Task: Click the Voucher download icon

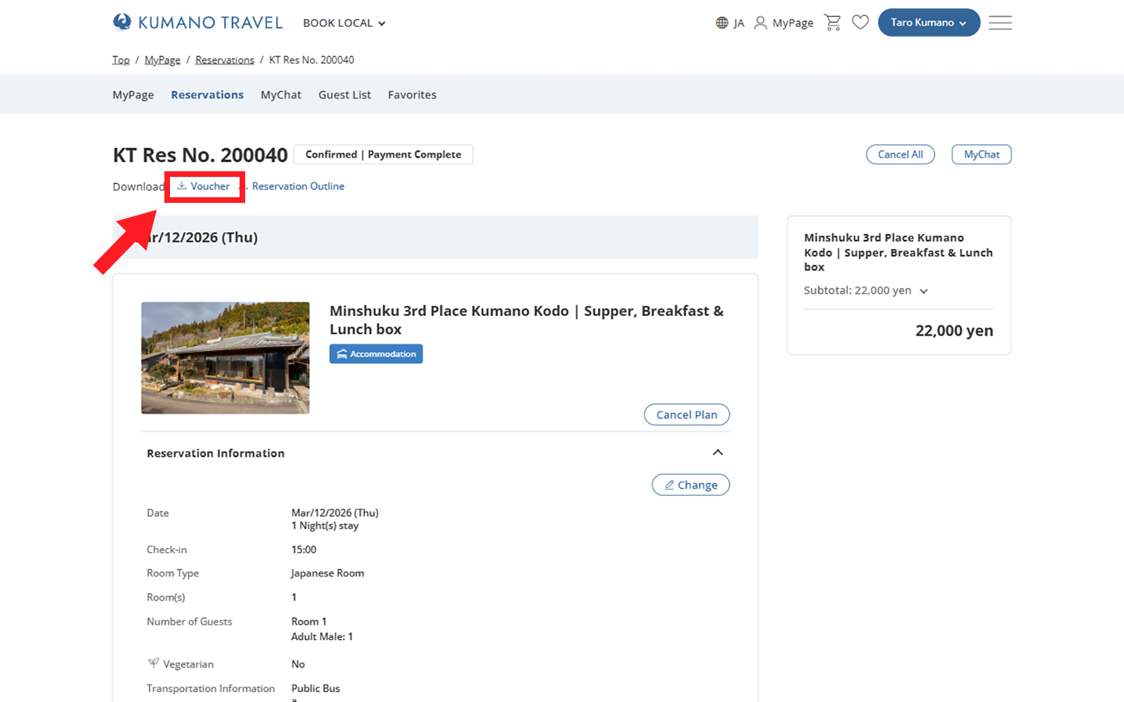Action: (182, 186)
